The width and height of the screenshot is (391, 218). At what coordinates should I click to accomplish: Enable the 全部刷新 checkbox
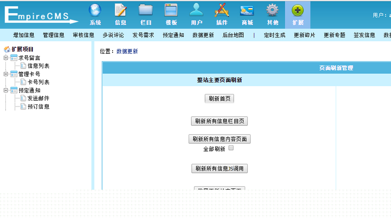click(231, 148)
